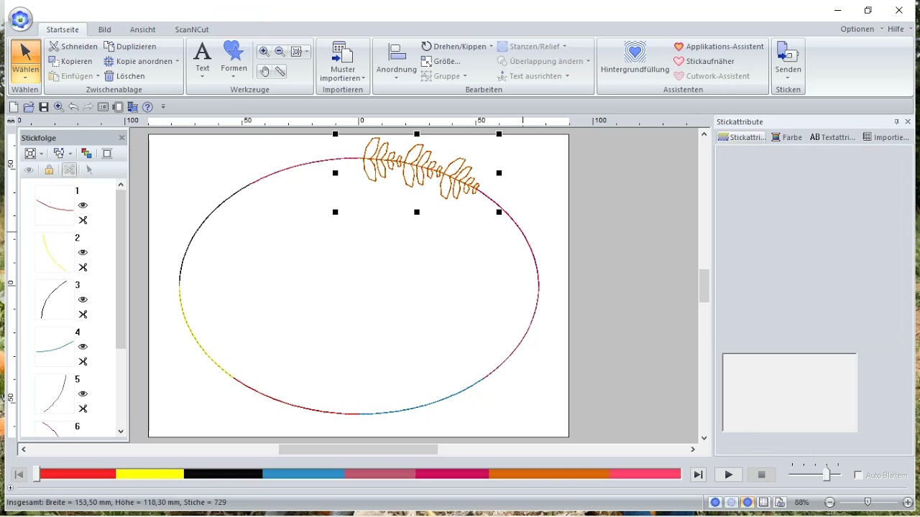This screenshot has height=517, width=920.
Task: Click the new document icon
Action: pos(14,107)
